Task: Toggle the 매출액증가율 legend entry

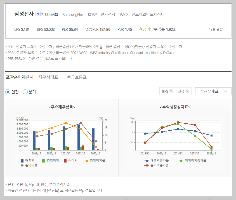Action: (157, 161)
